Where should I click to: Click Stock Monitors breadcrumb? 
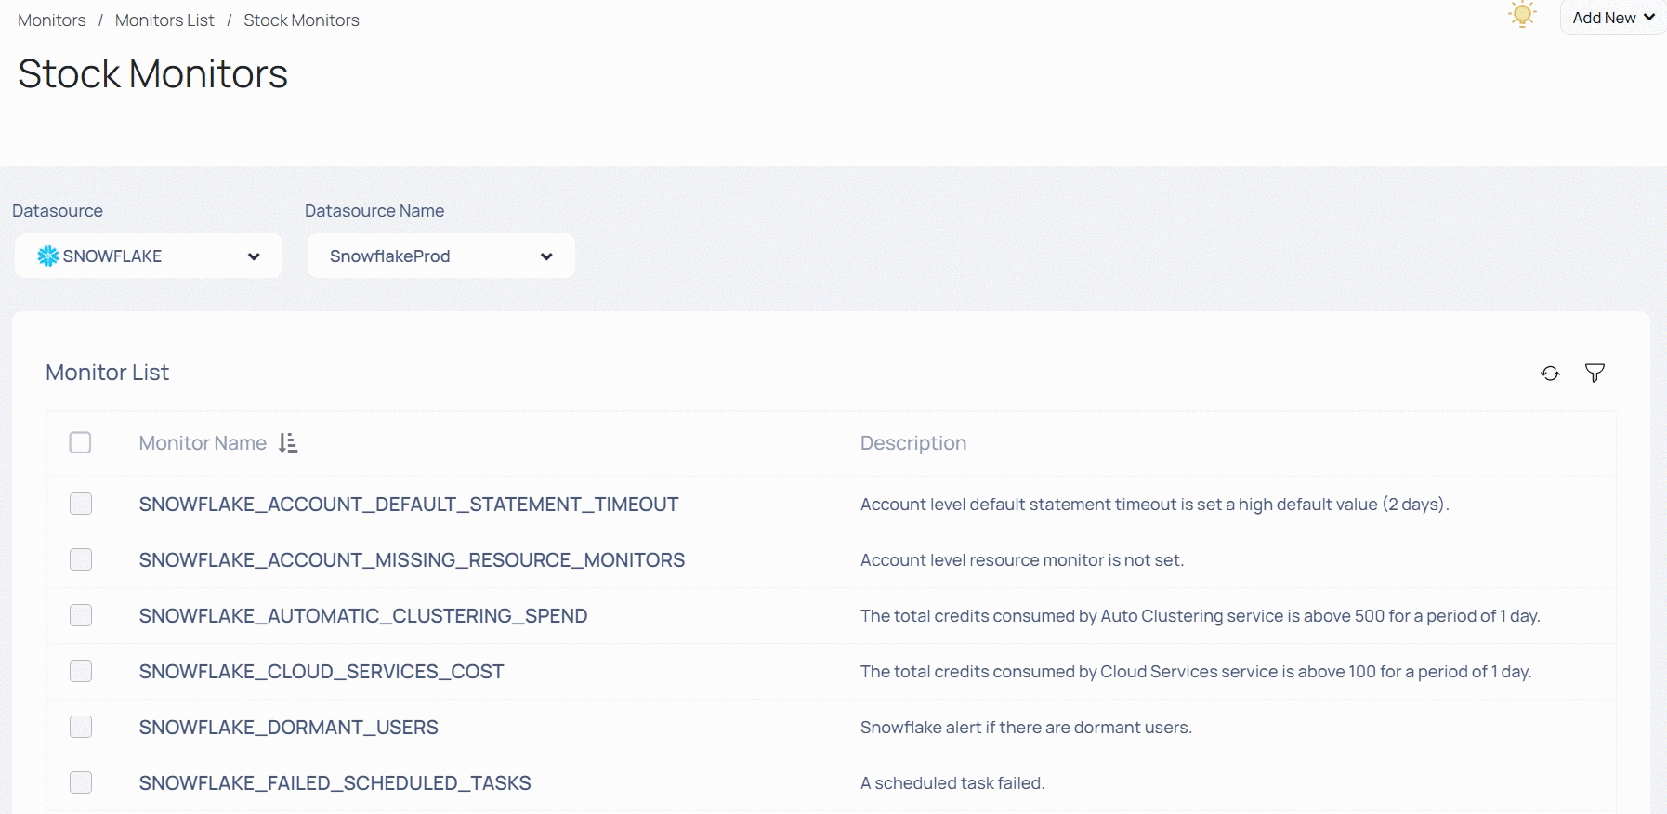click(x=301, y=20)
